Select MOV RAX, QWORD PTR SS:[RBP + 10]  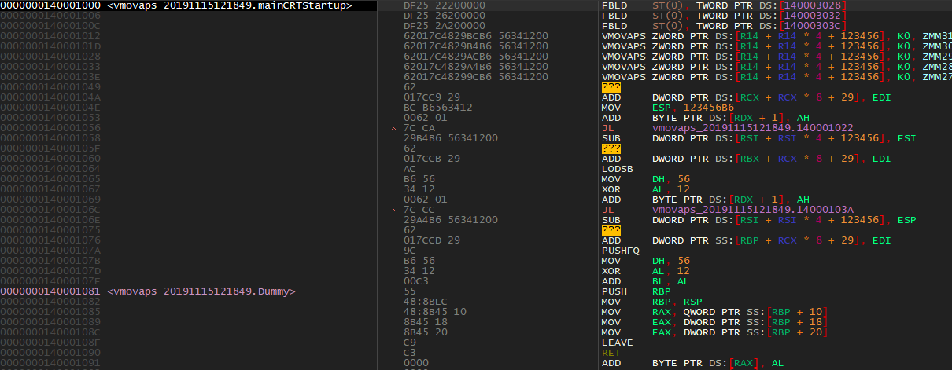point(715,312)
